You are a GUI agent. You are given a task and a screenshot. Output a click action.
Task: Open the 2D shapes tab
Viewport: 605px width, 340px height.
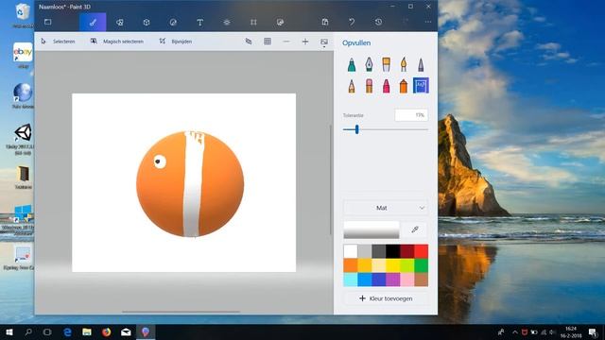point(120,23)
